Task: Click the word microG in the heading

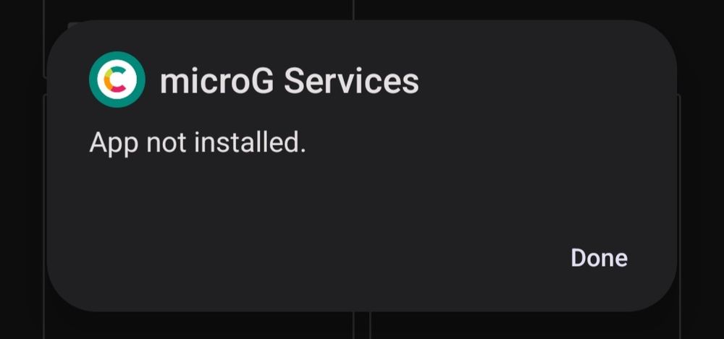Action: click(217, 81)
